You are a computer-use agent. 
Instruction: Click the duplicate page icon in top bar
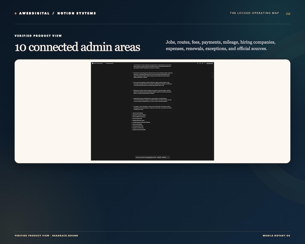pyautogui.click(x=202, y=63)
